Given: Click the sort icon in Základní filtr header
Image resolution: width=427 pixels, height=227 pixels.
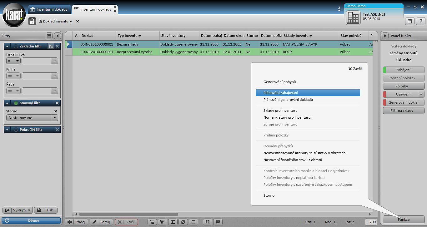Looking at the screenshot, I should 51,46.
